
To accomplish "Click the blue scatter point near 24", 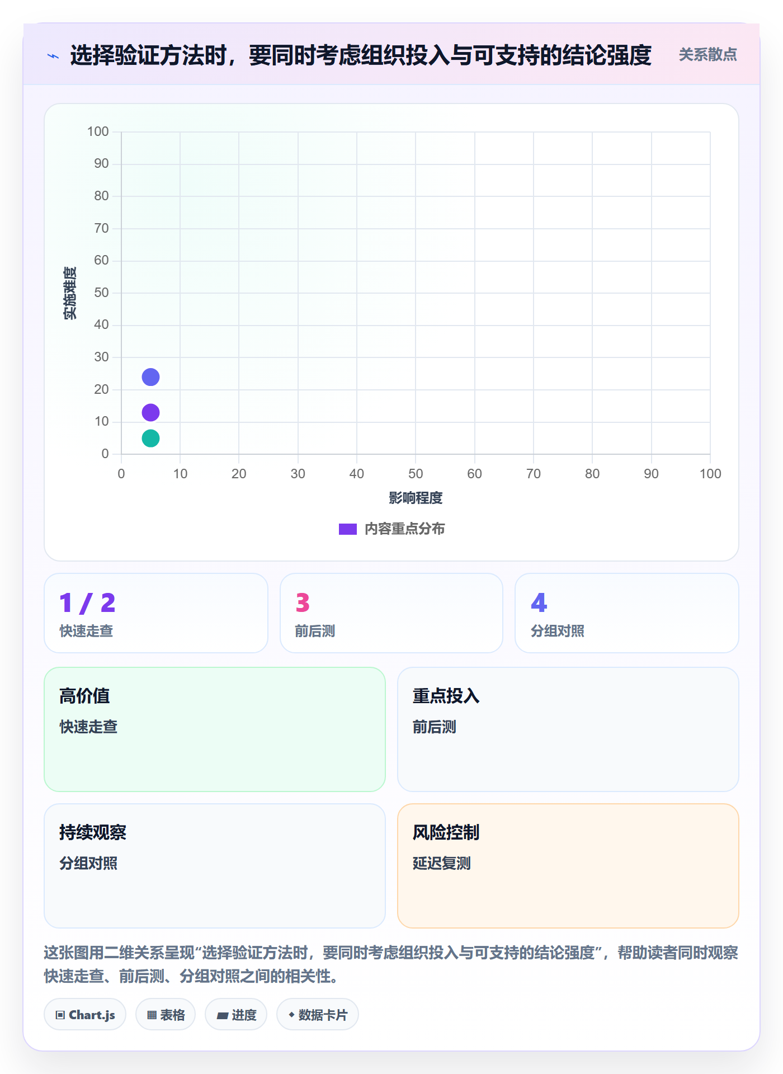I will tap(150, 377).
